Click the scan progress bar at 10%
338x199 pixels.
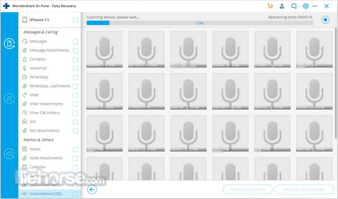200,23
